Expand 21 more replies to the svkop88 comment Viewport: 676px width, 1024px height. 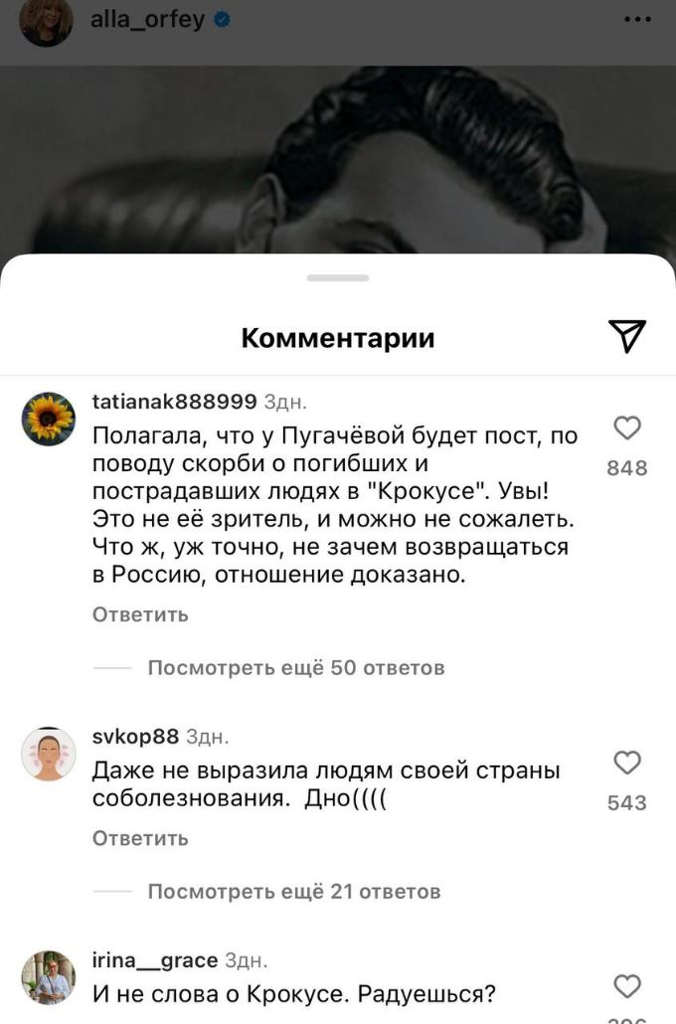click(294, 891)
